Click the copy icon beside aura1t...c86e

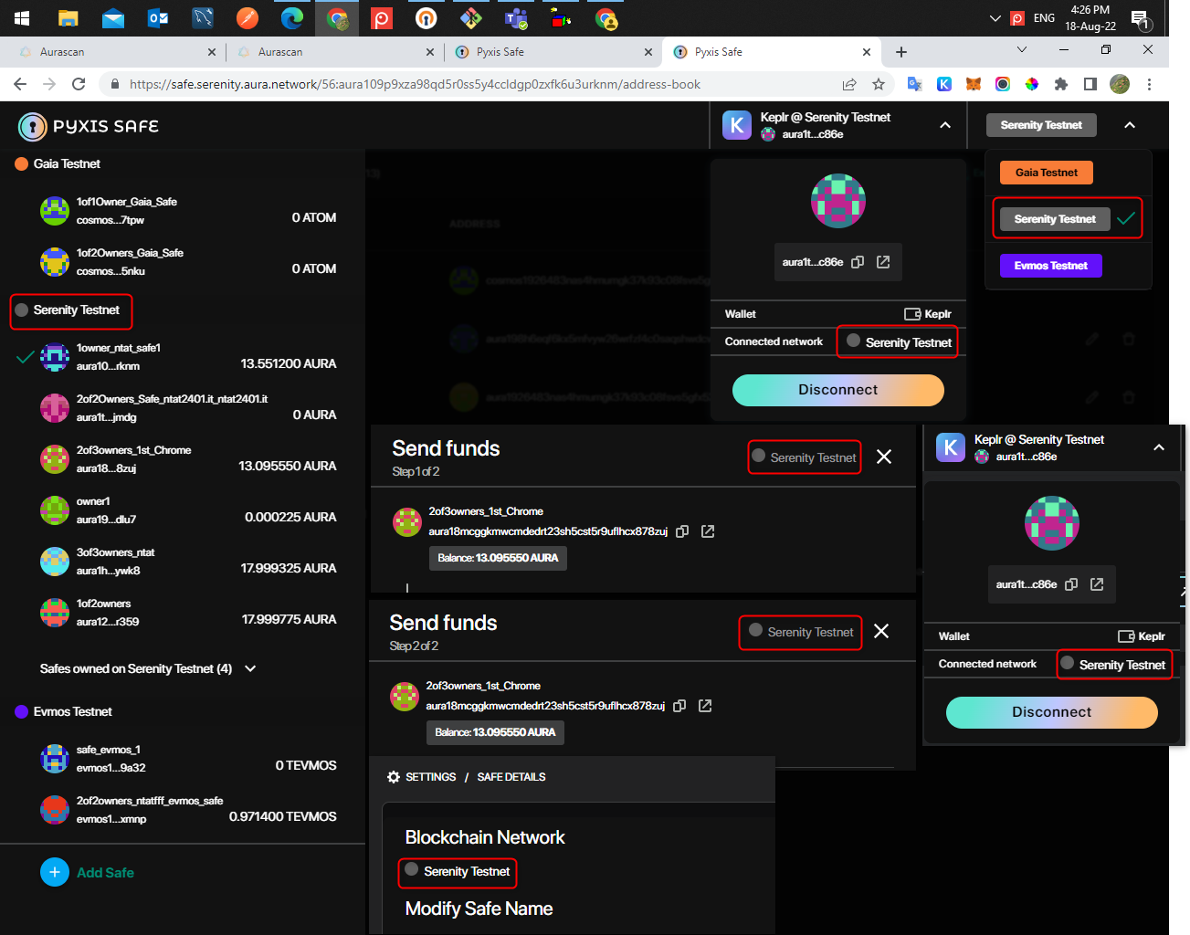(857, 262)
